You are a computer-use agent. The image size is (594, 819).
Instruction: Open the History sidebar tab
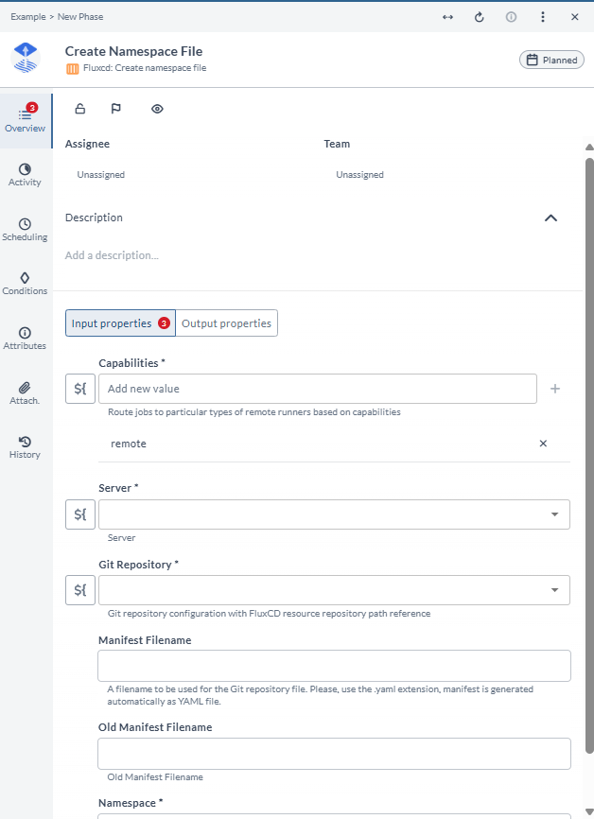pos(25,447)
